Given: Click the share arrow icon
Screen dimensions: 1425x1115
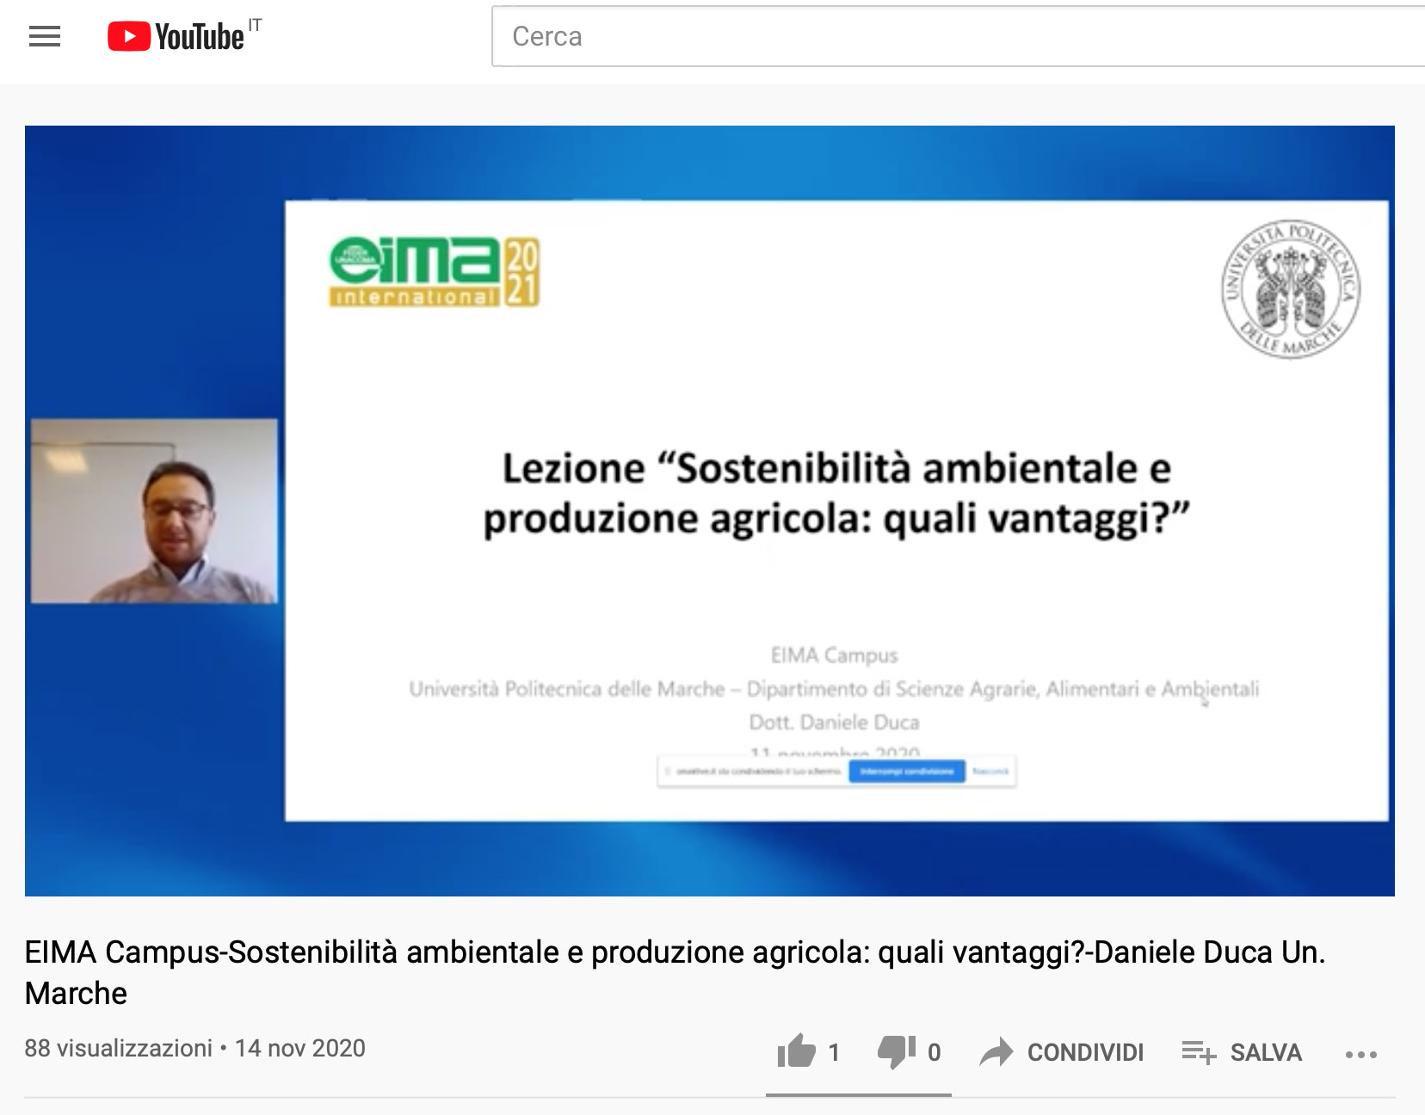Looking at the screenshot, I should click(996, 1051).
